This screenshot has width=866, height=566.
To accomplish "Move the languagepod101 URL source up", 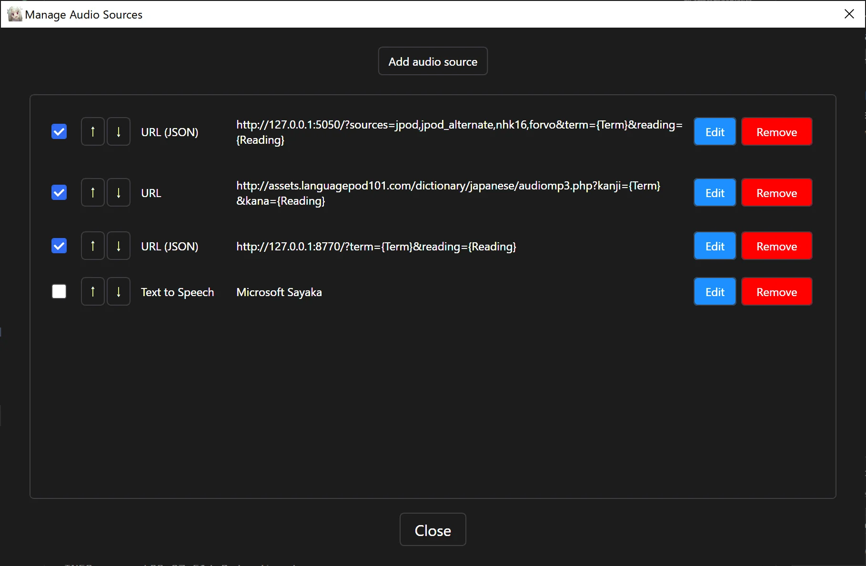I will click(92, 192).
